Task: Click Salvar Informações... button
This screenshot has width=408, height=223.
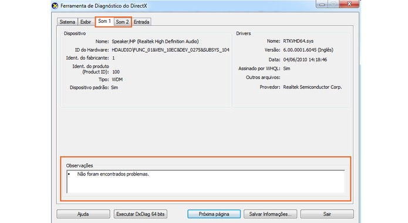Action: click(270, 214)
